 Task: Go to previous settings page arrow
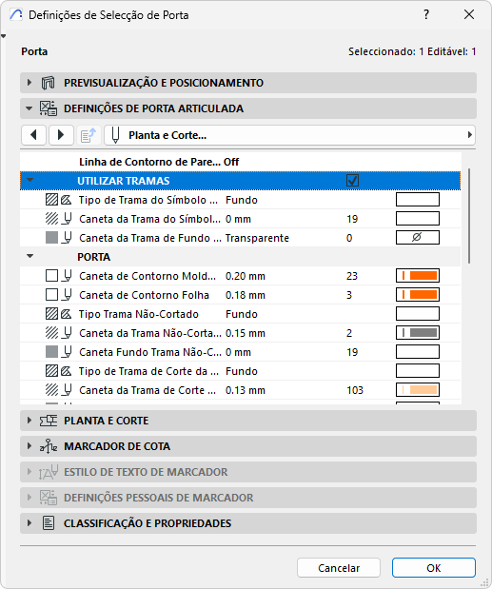[x=34, y=135]
